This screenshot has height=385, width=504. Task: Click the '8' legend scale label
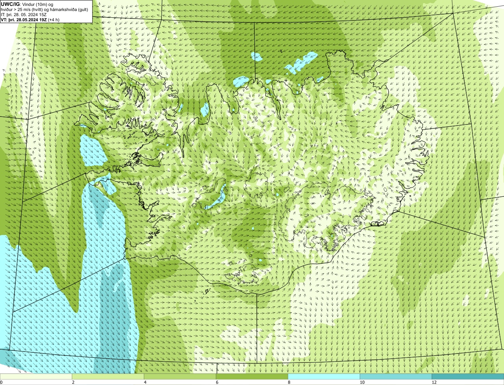click(289, 382)
